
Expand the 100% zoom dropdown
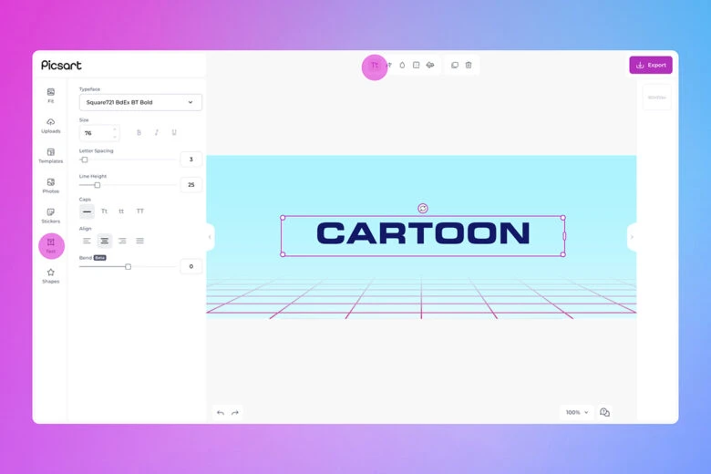(576, 412)
